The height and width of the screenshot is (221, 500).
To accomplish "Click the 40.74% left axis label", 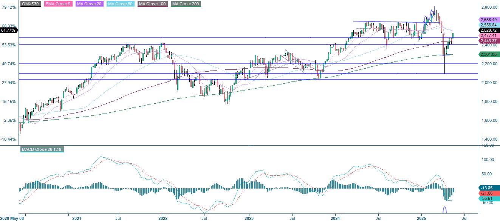I will (8, 64).
